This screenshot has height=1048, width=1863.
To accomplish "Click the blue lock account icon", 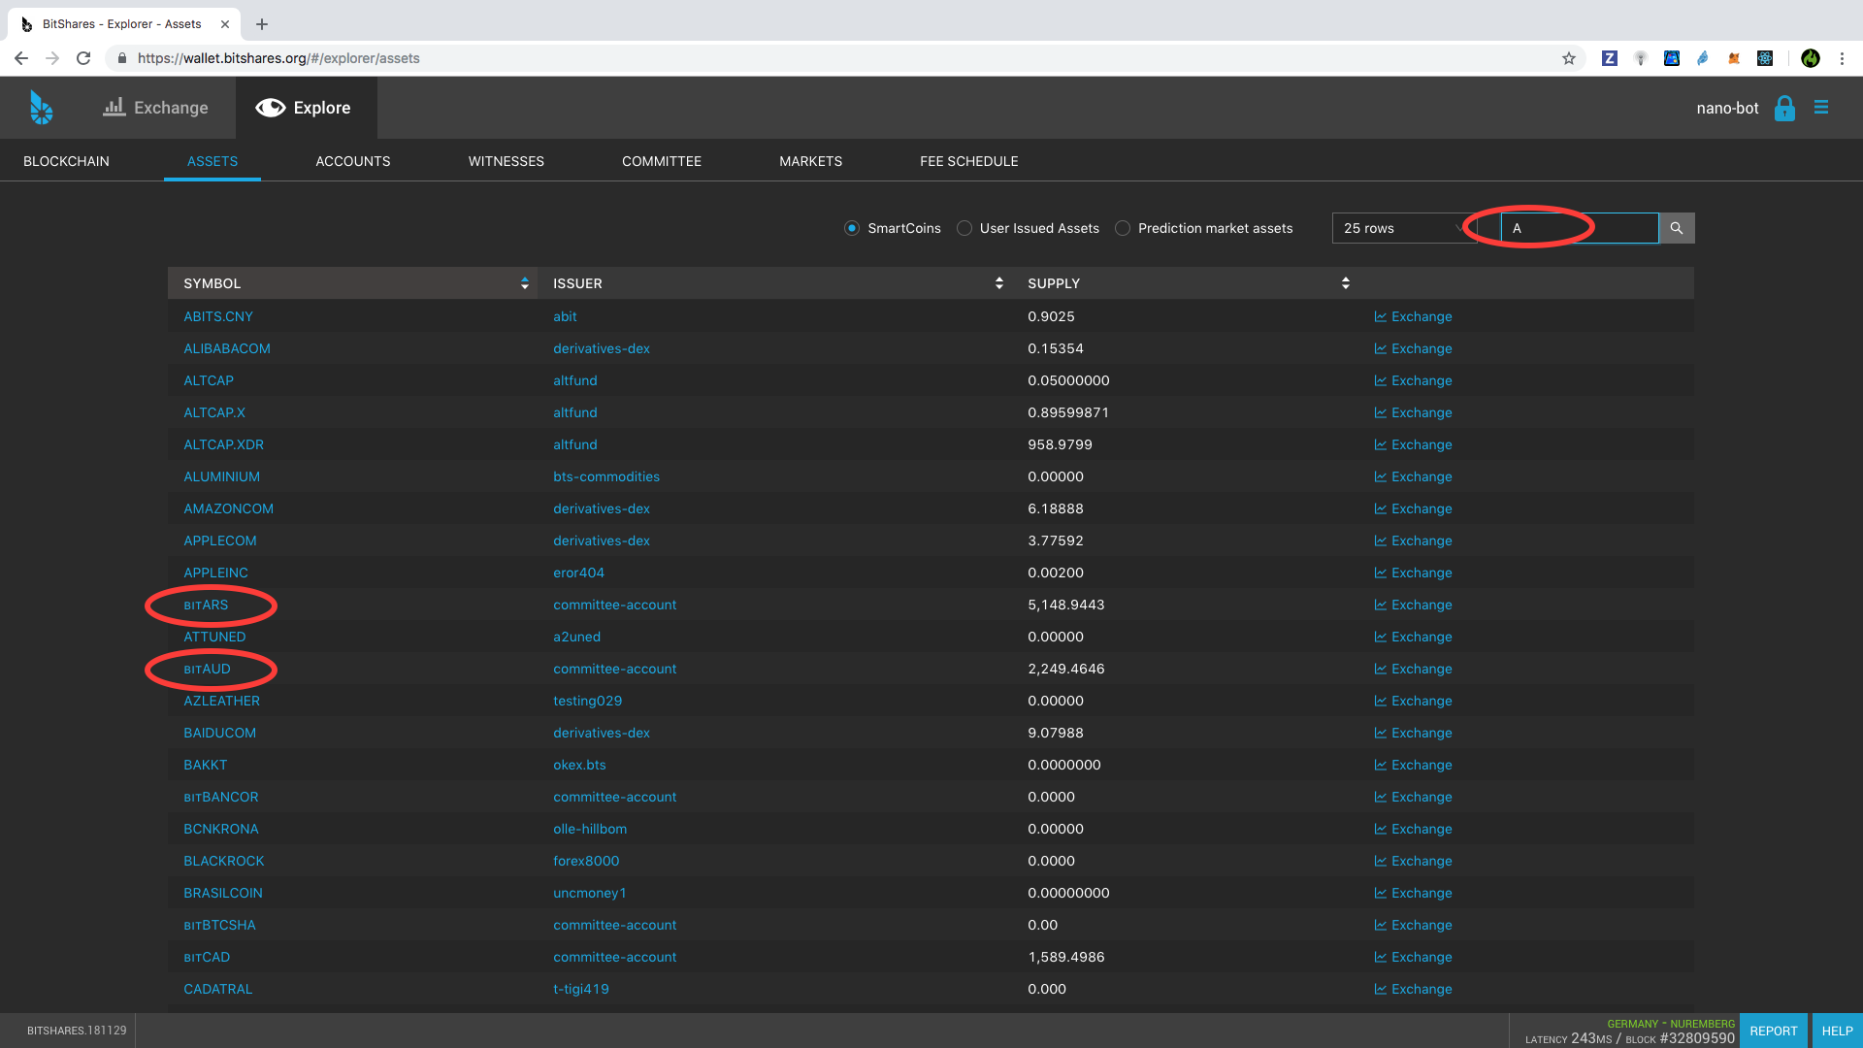I will pyautogui.click(x=1784, y=108).
